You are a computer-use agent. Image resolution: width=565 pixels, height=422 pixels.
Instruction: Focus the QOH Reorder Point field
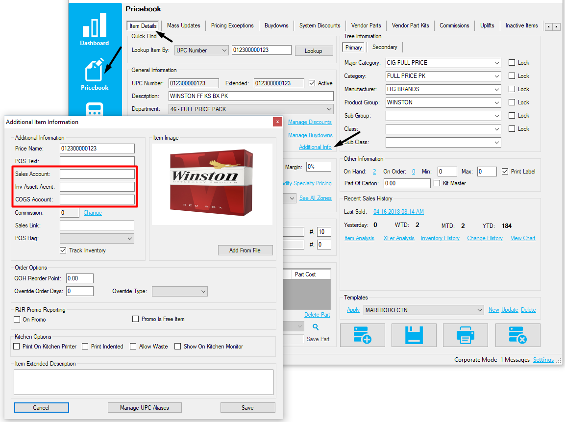click(x=80, y=278)
